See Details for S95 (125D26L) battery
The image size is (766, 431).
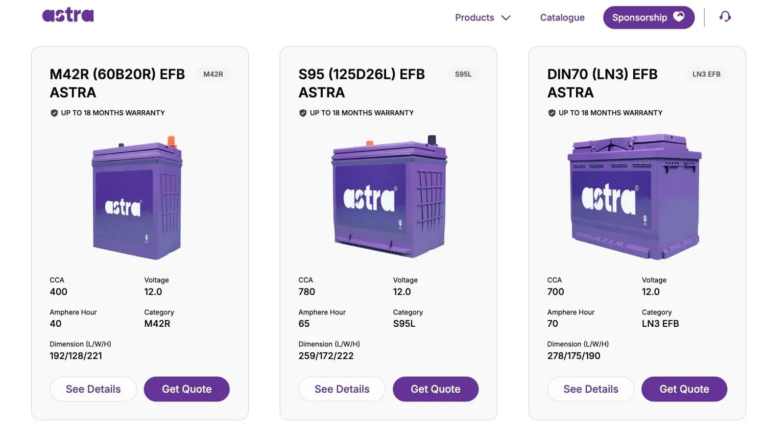point(342,389)
